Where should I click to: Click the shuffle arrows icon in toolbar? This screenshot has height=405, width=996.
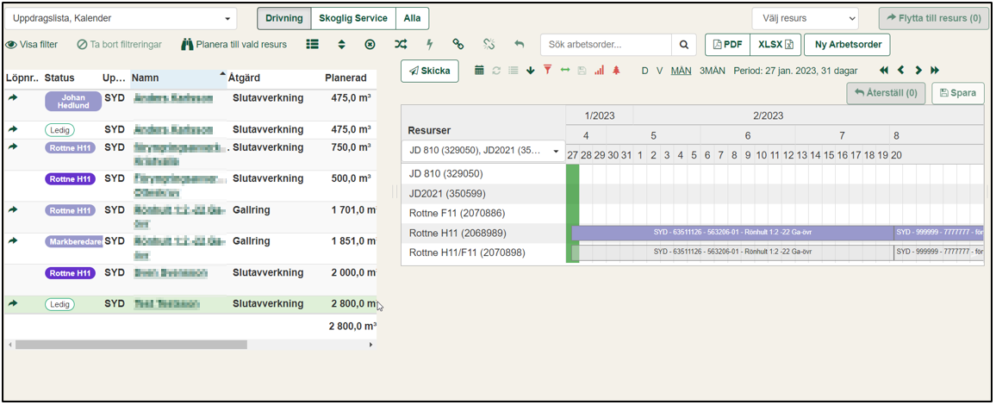(401, 44)
